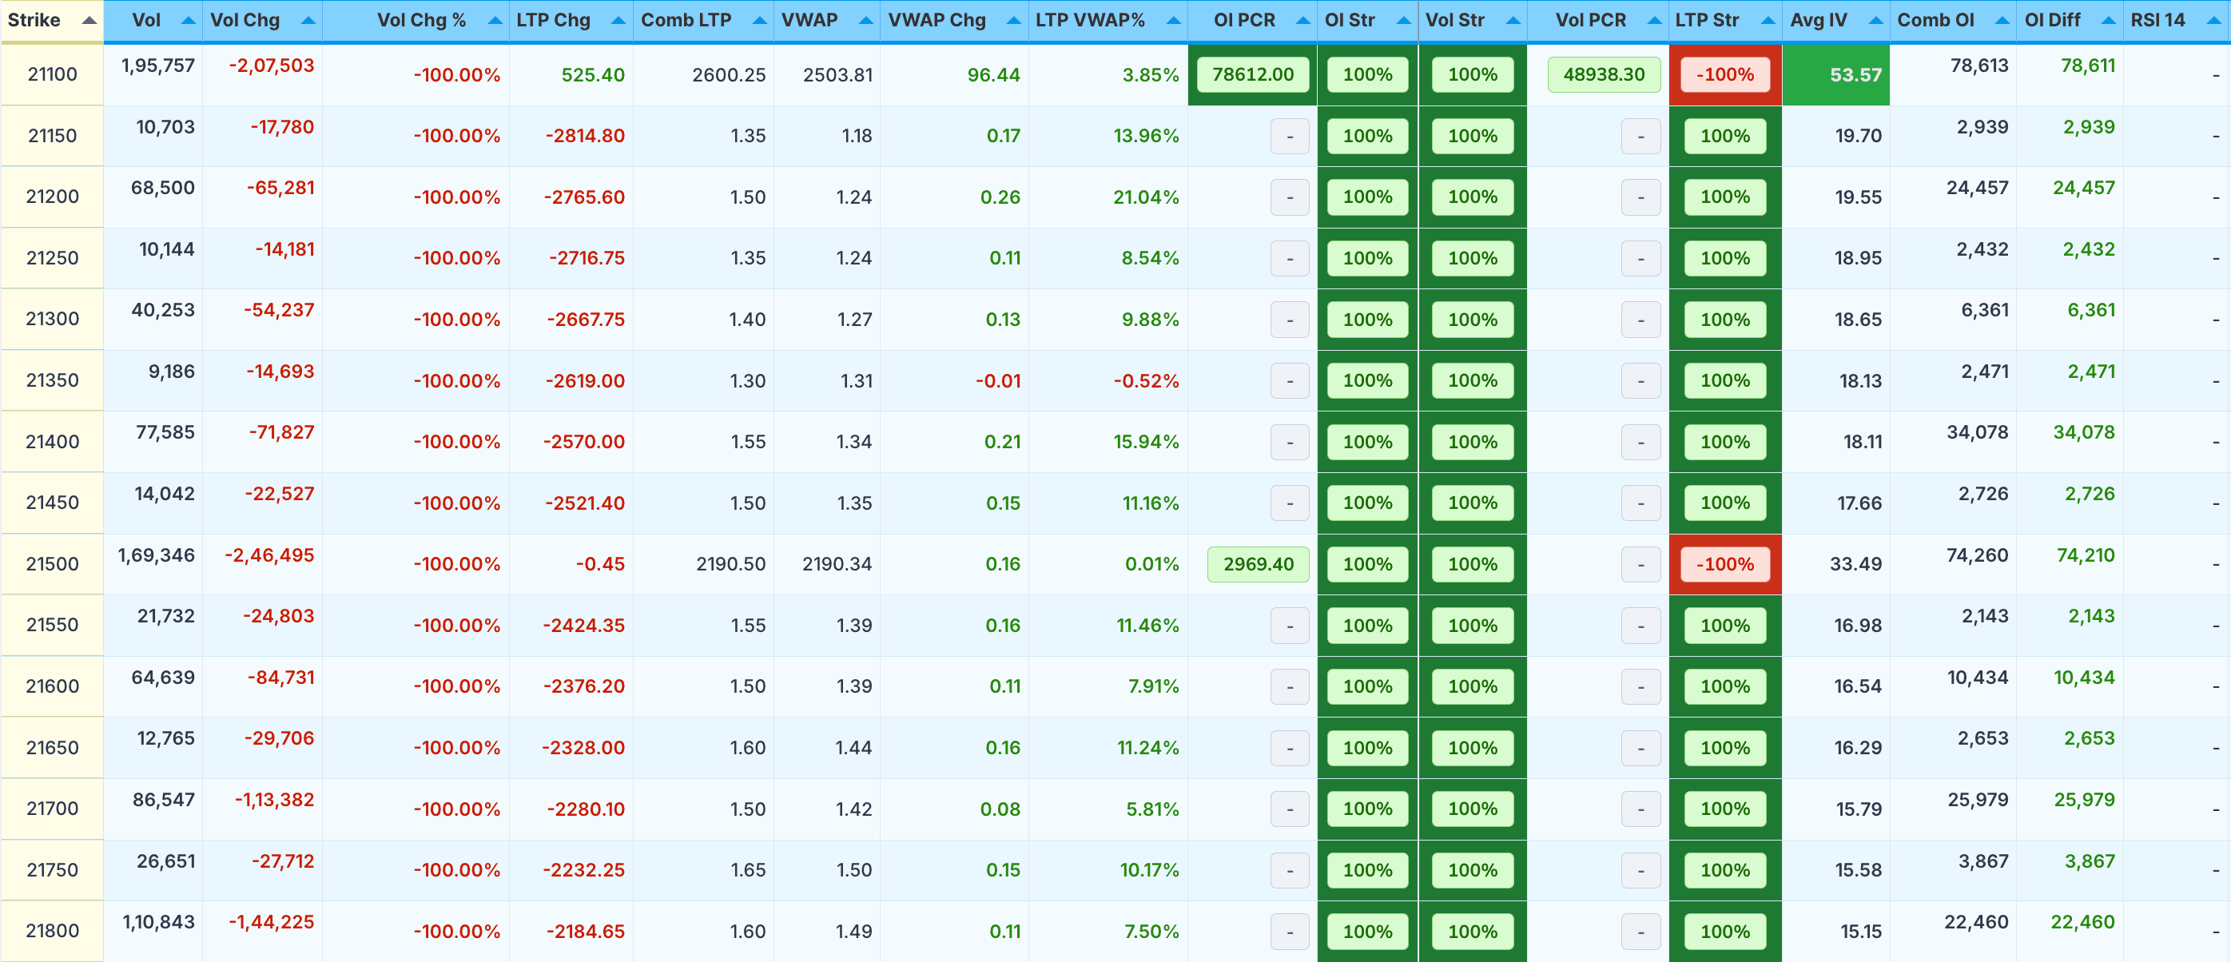Screen dimensions: 2231x962
Task: Click VWAP value 2503.81
Action: (x=837, y=75)
